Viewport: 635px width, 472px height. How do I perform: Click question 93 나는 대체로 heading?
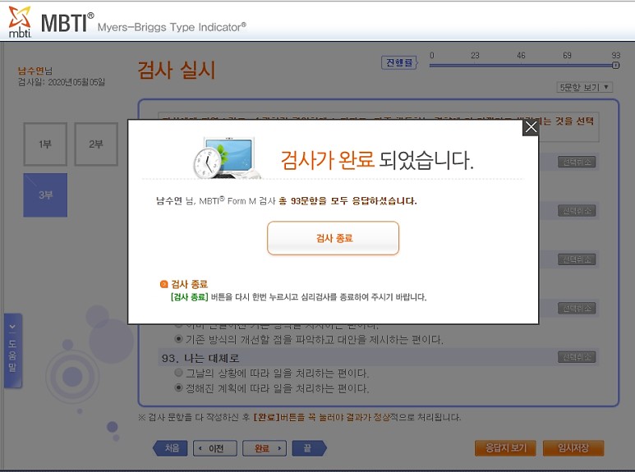(x=200, y=358)
